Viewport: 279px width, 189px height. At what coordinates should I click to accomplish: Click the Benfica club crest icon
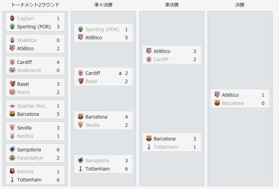(12, 136)
